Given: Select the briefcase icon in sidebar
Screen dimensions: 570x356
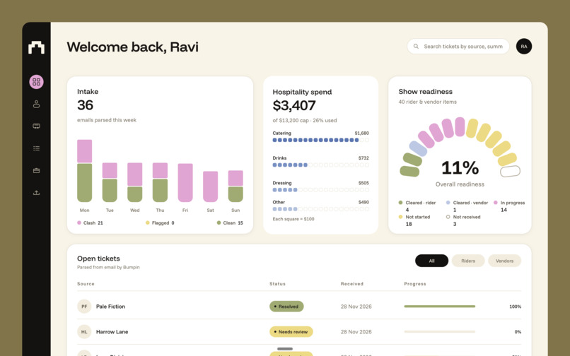Looking at the screenshot, I should point(36,170).
